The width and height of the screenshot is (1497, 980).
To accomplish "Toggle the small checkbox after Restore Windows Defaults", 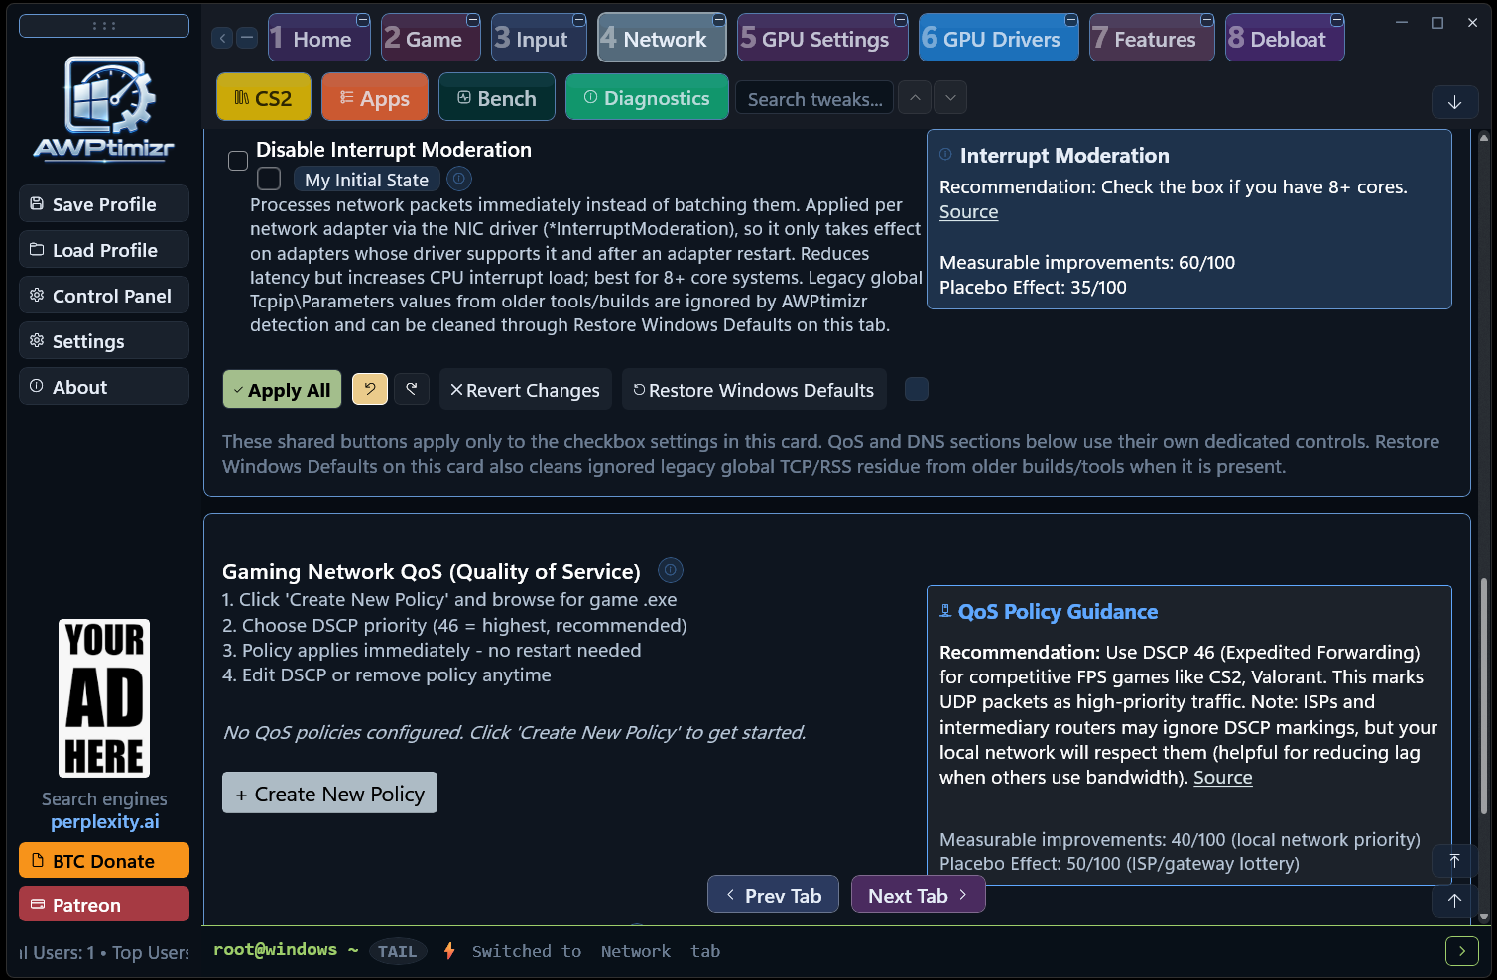I will coord(917,389).
